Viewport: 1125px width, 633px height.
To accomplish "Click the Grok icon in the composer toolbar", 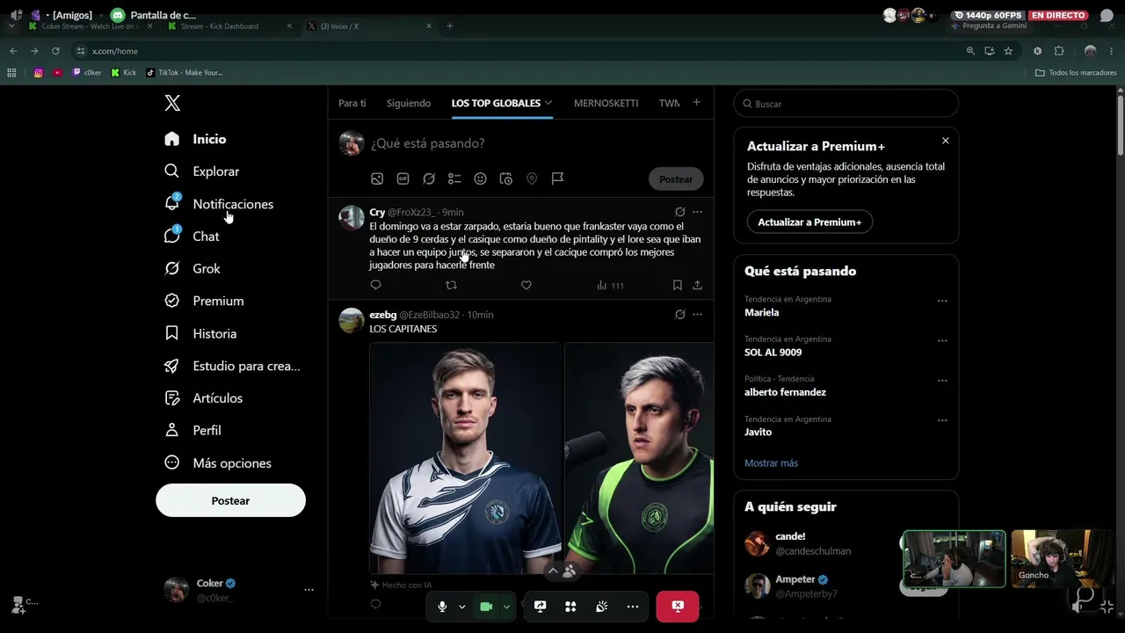I will [x=429, y=178].
